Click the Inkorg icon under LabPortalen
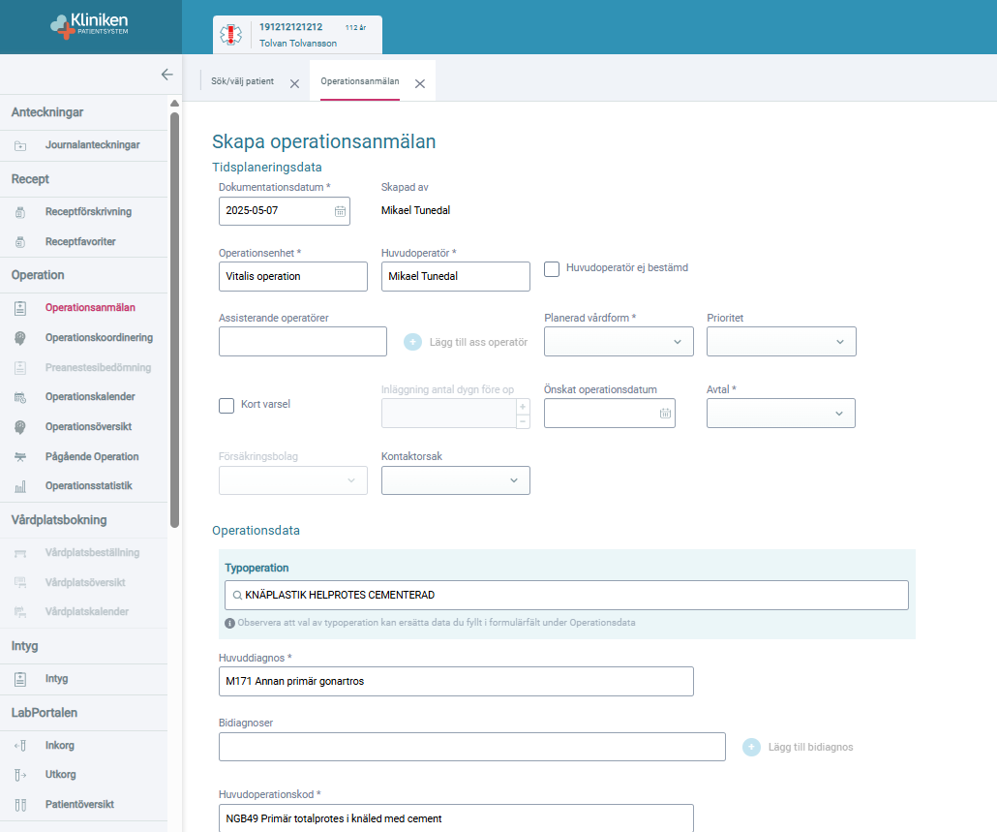Image resolution: width=997 pixels, height=832 pixels. click(x=20, y=746)
